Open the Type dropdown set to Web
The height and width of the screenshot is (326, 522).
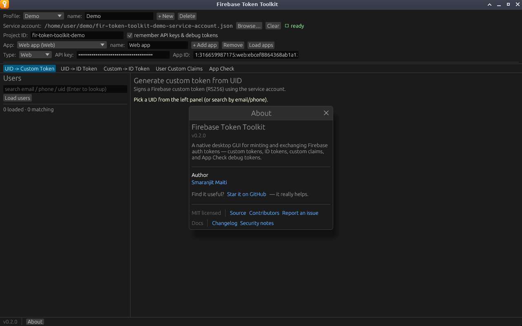coord(35,55)
